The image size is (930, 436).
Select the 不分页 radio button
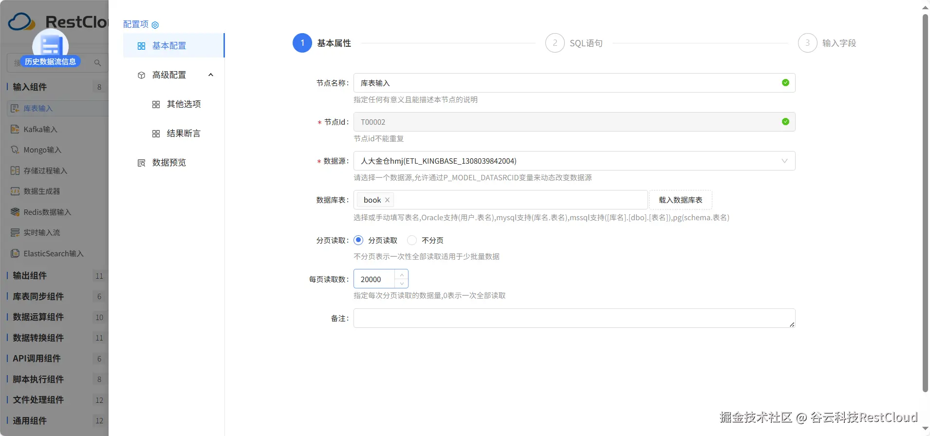pyautogui.click(x=412, y=240)
